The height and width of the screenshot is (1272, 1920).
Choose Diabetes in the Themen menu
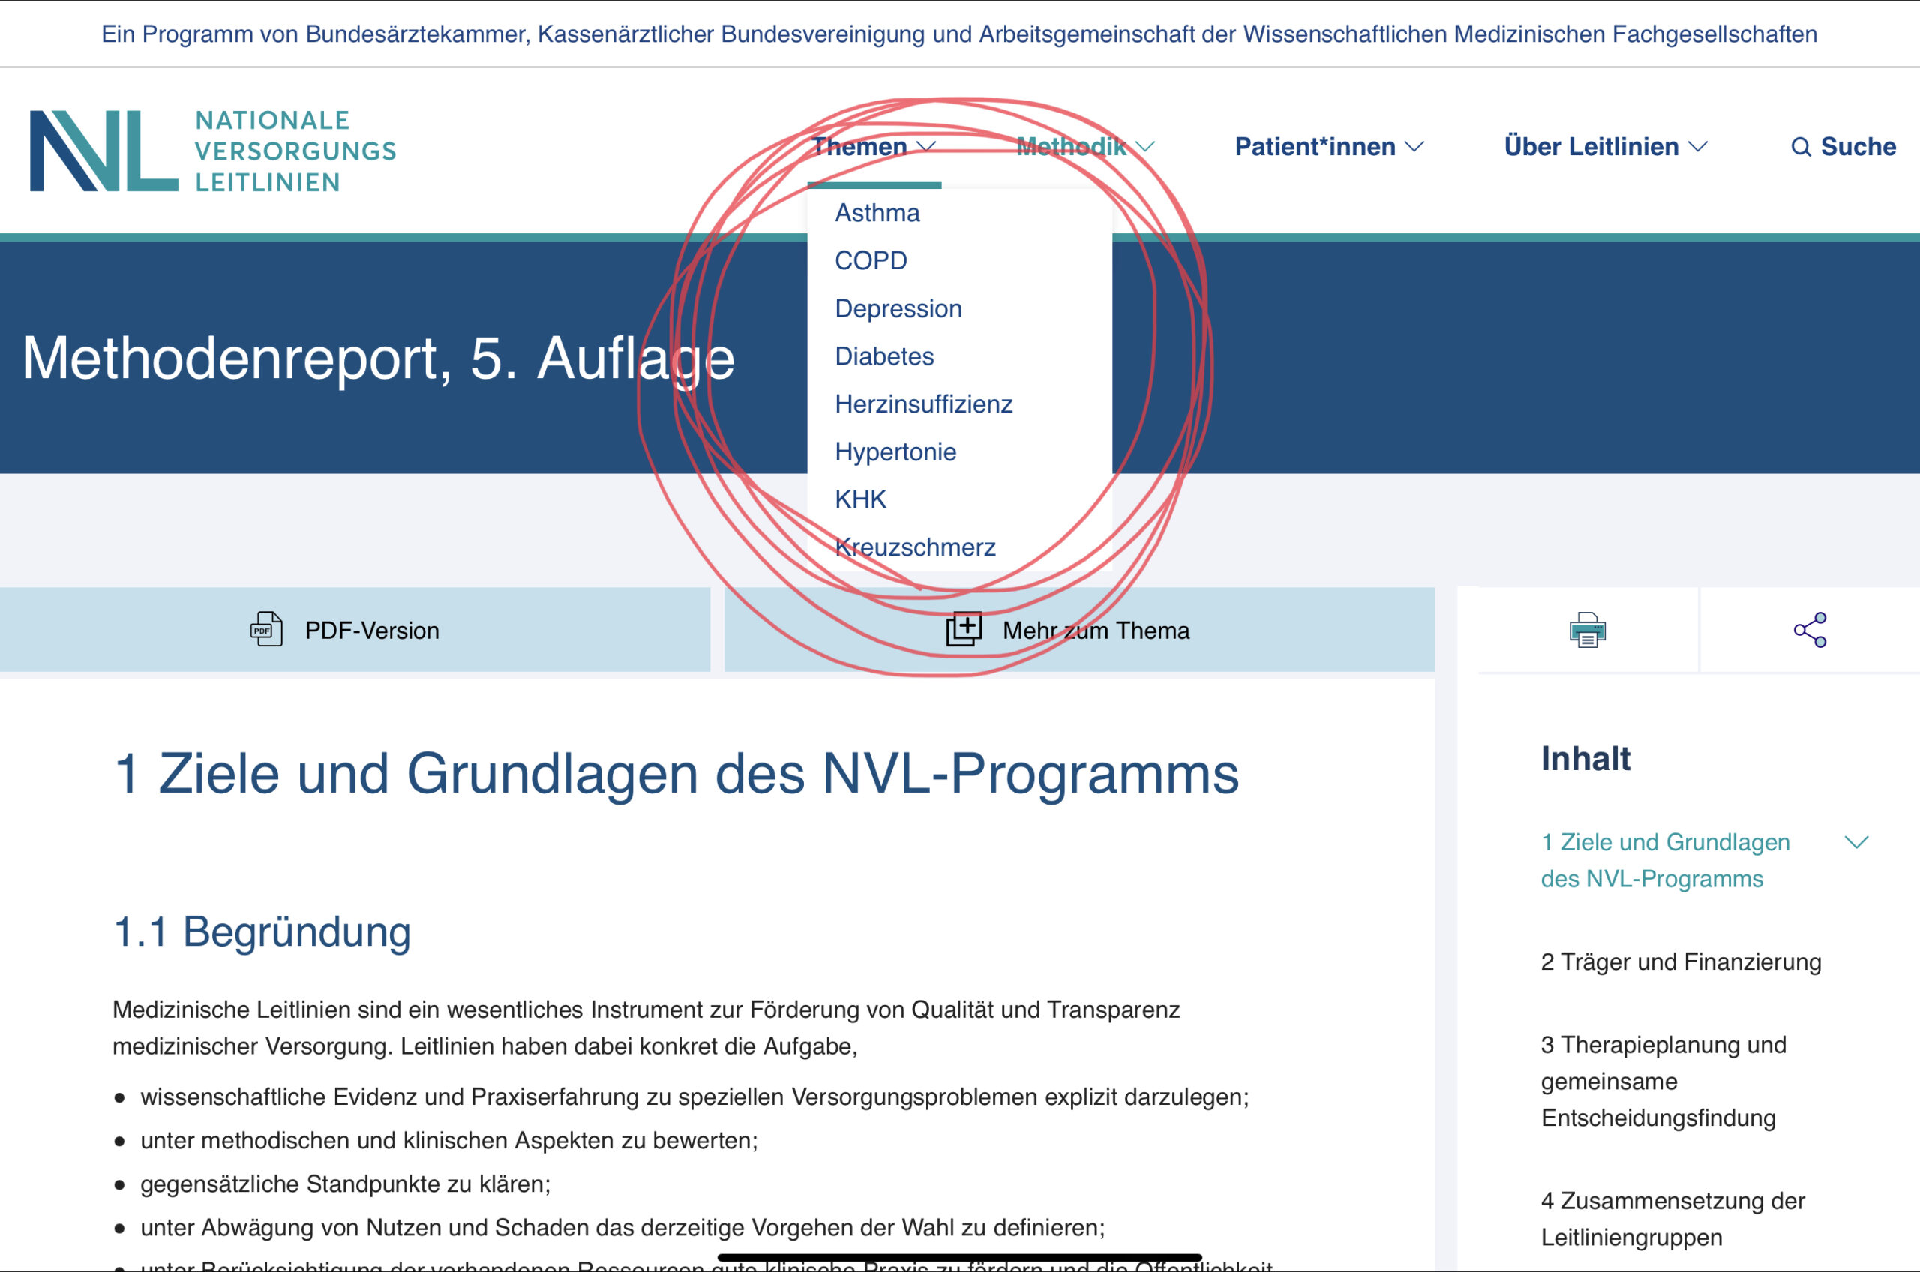[885, 356]
